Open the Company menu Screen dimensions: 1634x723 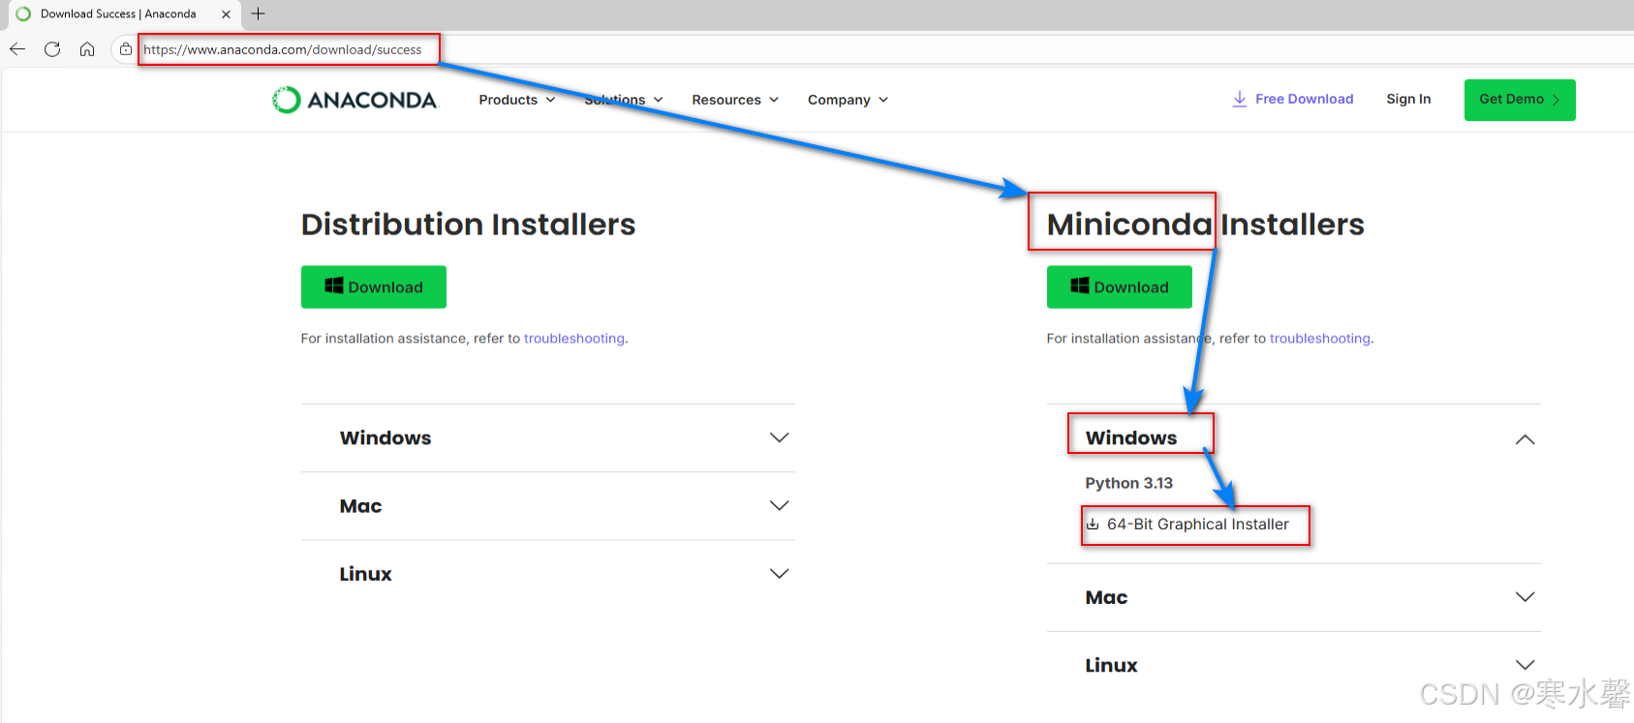848,100
